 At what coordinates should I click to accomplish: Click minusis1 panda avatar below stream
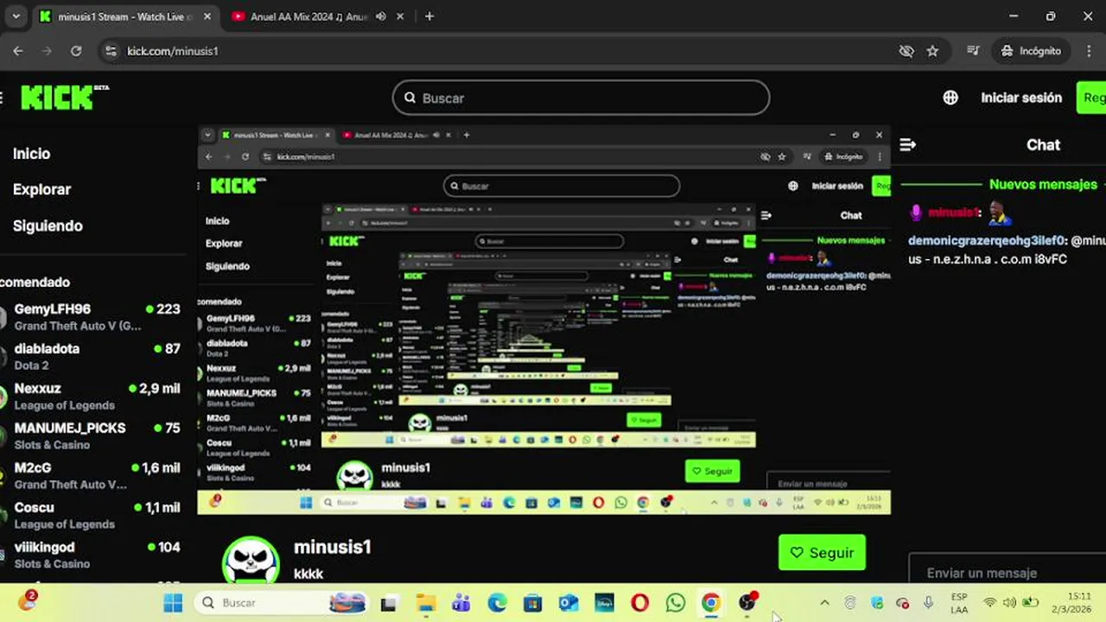[251, 560]
